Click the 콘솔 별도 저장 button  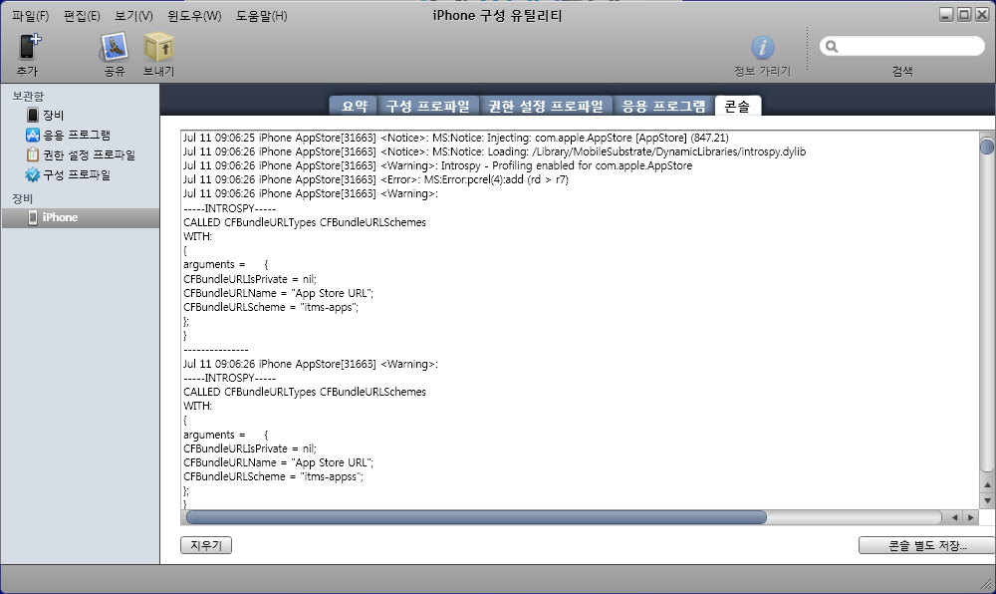[925, 545]
